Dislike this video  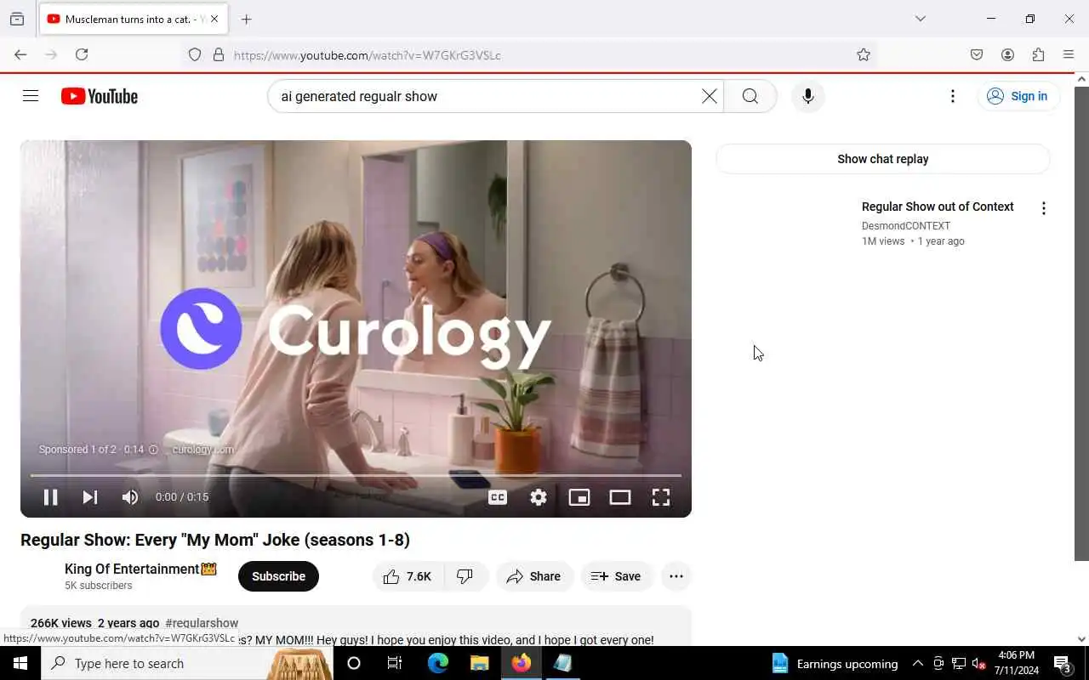465,576
